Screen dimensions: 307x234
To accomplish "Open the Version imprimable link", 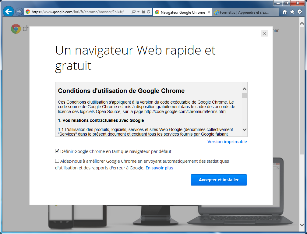I will click(x=227, y=142).
